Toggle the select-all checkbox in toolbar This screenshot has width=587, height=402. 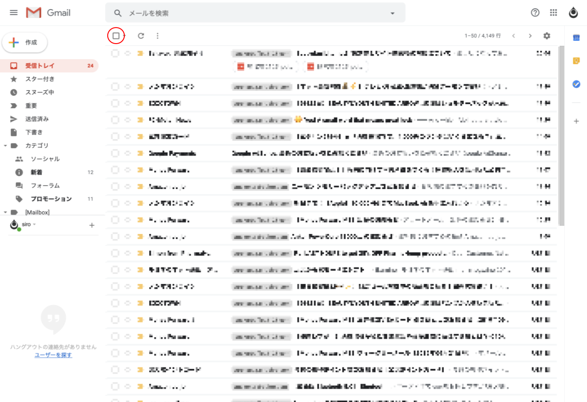[x=116, y=36]
